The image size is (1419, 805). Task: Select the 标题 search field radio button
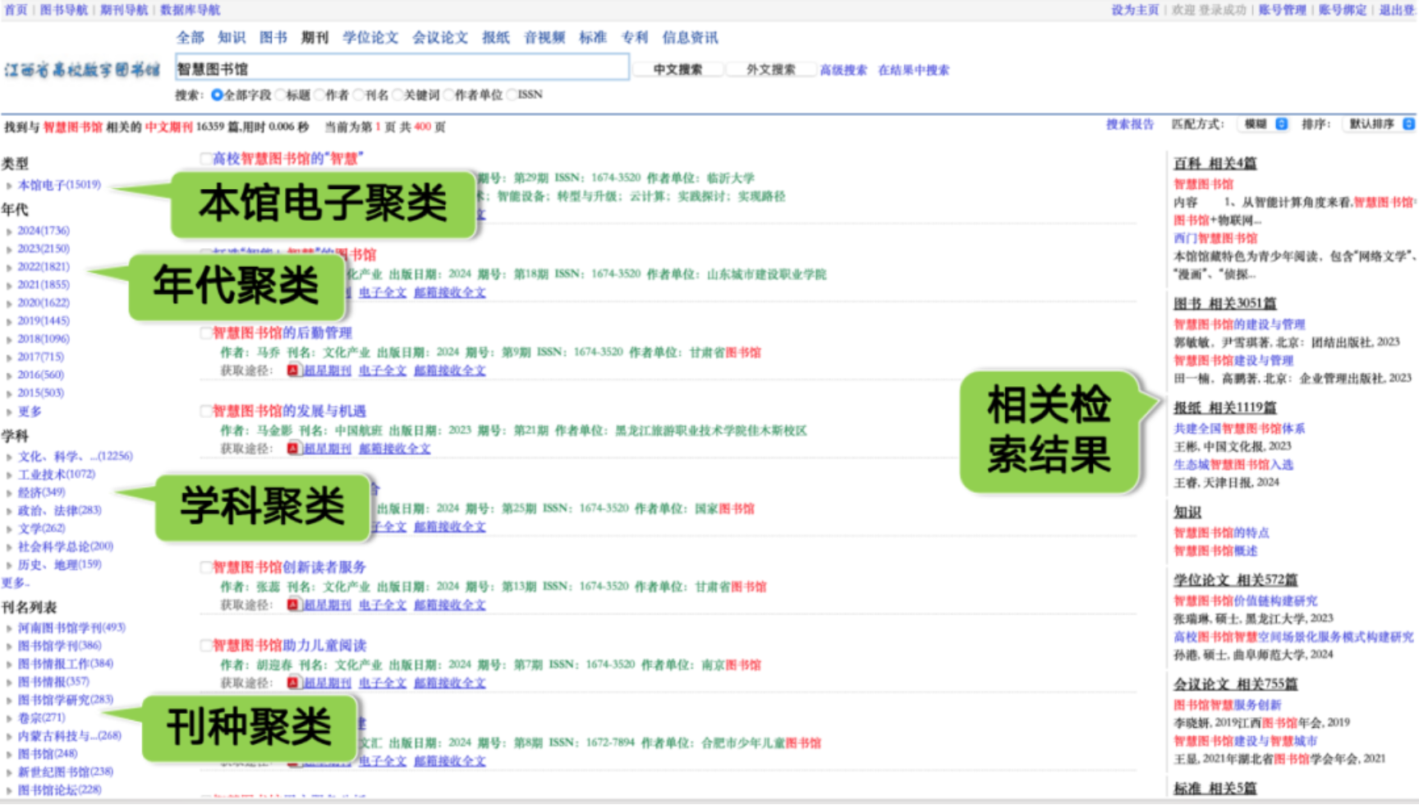pyautogui.click(x=281, y=95)
